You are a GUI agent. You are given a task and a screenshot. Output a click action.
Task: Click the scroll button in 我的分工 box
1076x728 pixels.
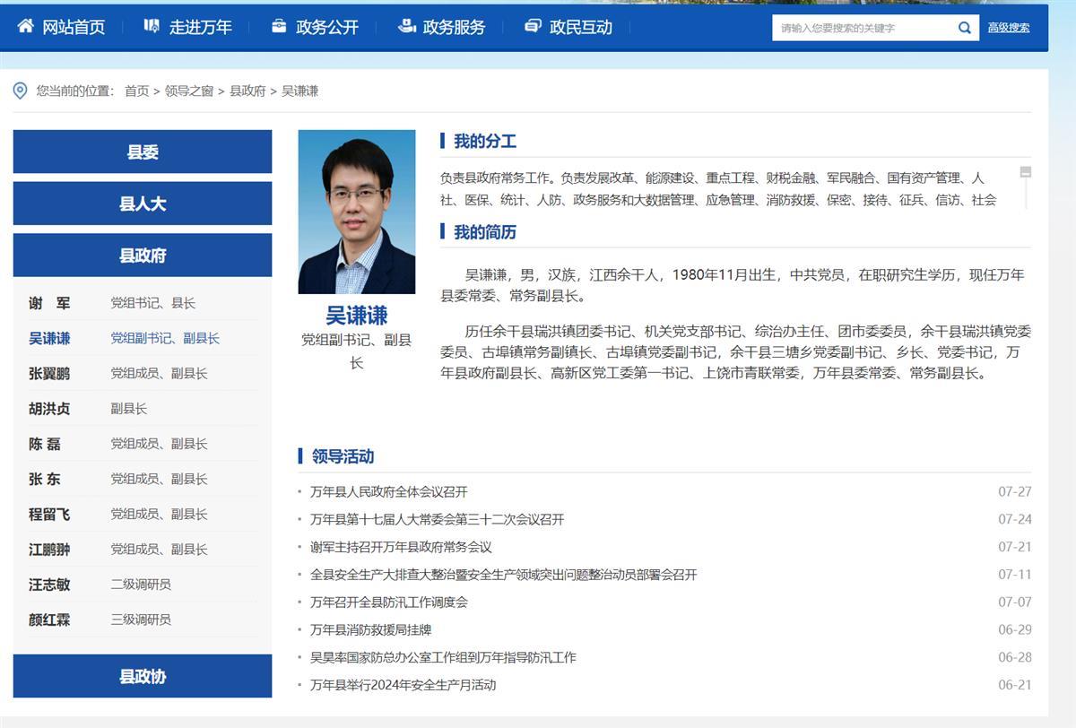click(x=1025, y=172)
